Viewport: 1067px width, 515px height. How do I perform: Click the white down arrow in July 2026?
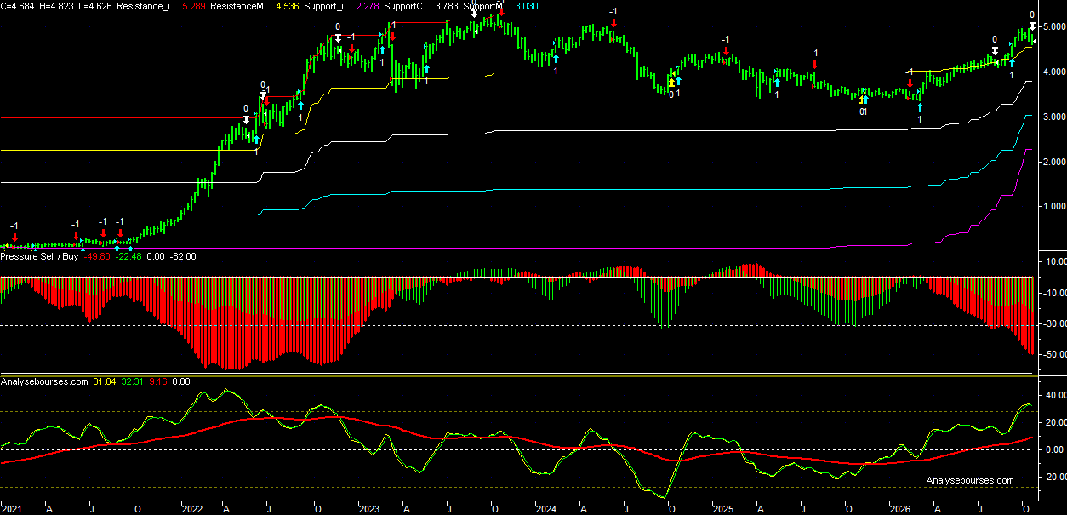[x=995, y=51]
